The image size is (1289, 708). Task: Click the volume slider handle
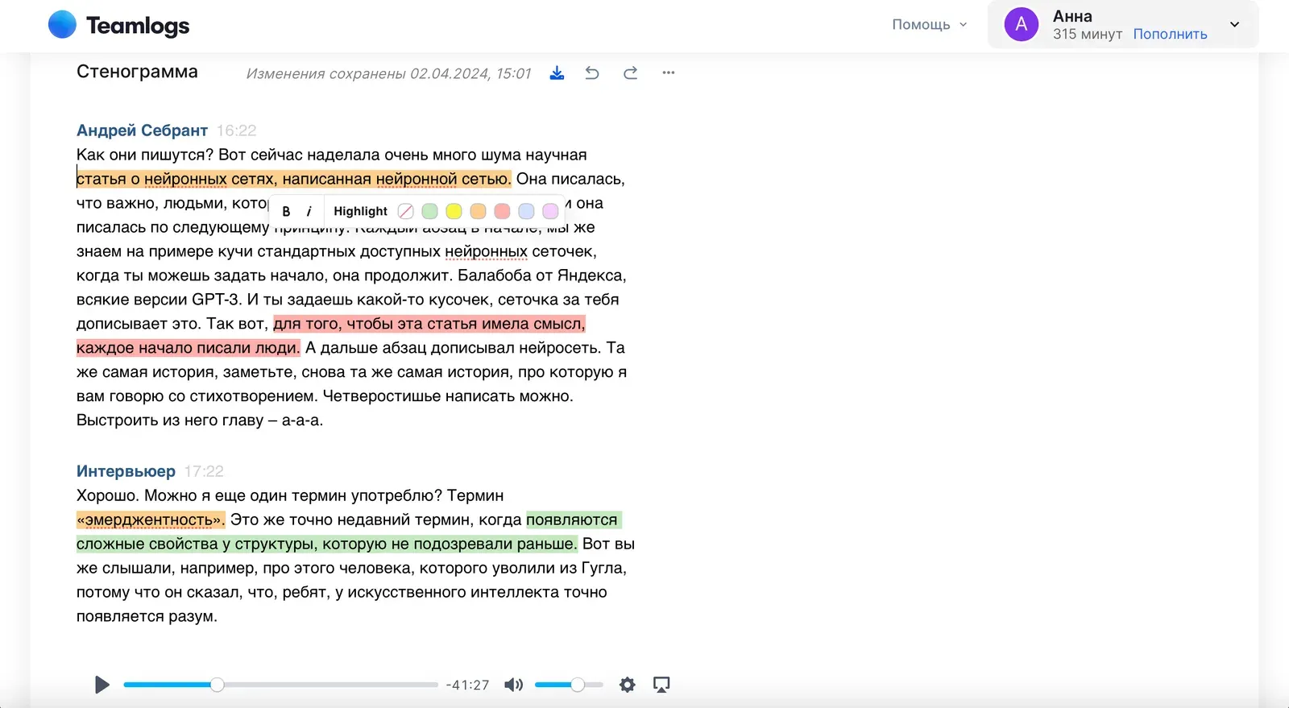(x=578, y=685)
